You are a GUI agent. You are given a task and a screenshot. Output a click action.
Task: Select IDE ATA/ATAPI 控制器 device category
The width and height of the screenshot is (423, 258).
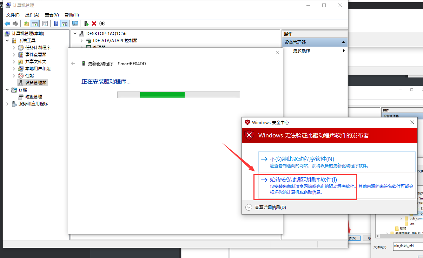coord(115,41)
